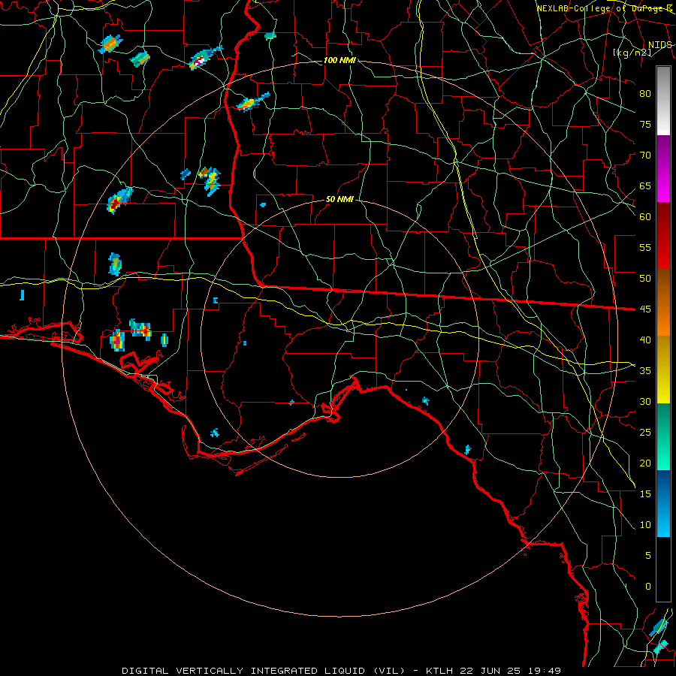Image resolution: width=676 pixels, height=676 pixels.
Task: Click the red segment of the color bar
Action: tap(663, 235)
